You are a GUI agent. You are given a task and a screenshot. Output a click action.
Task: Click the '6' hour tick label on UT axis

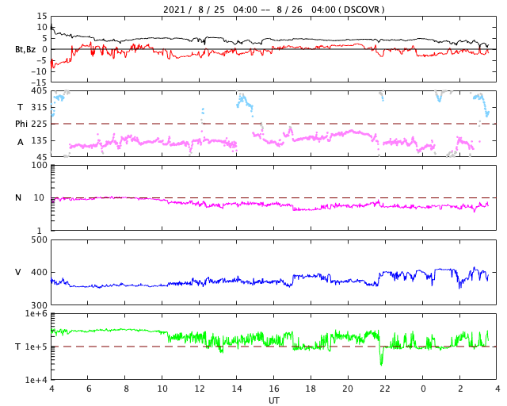pos(89,389)
